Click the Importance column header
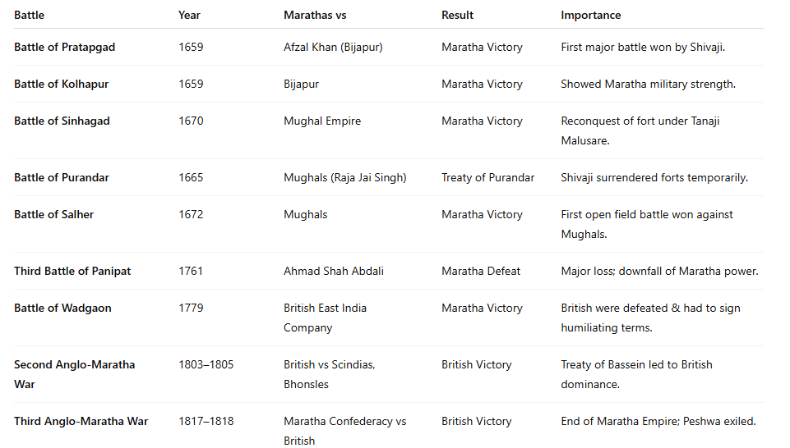The width and height of the screenshot is (790, 448). click(x=591, y=15)
